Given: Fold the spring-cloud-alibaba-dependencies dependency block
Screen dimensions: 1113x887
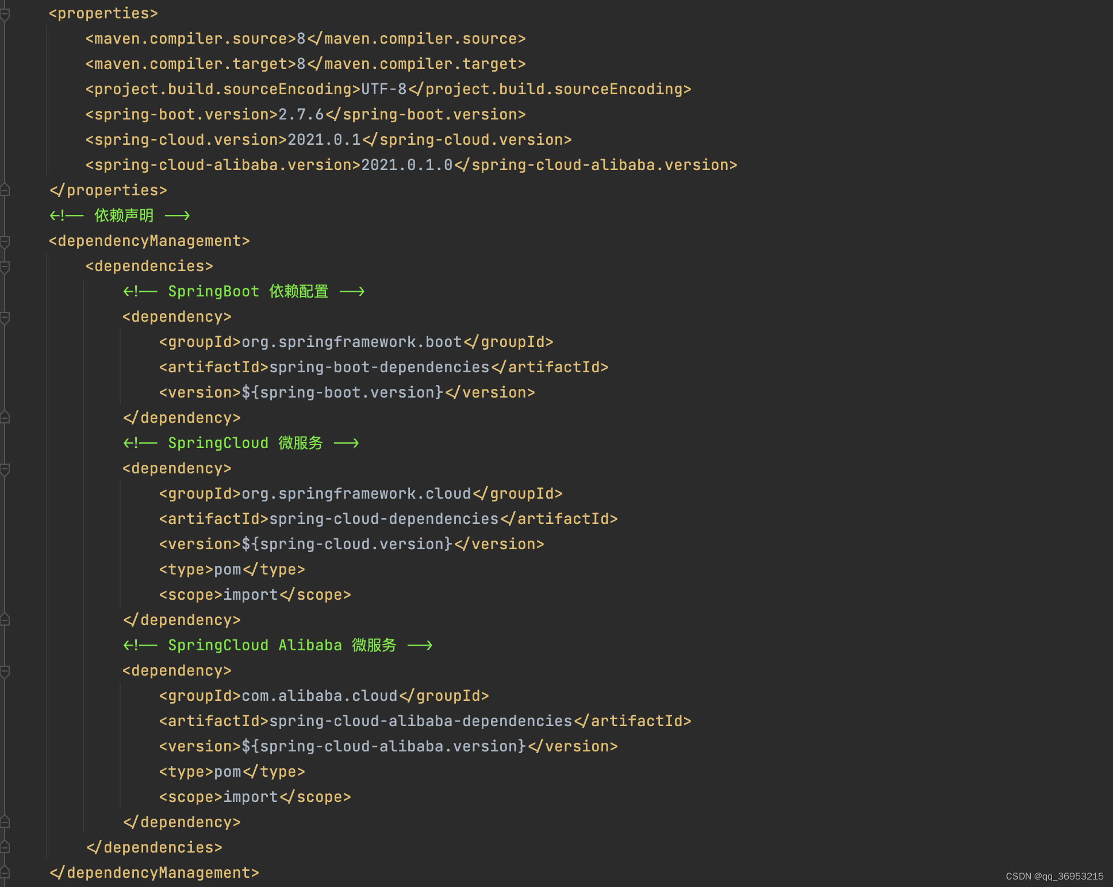Looking at the screenshot, I should pos(5,671).
